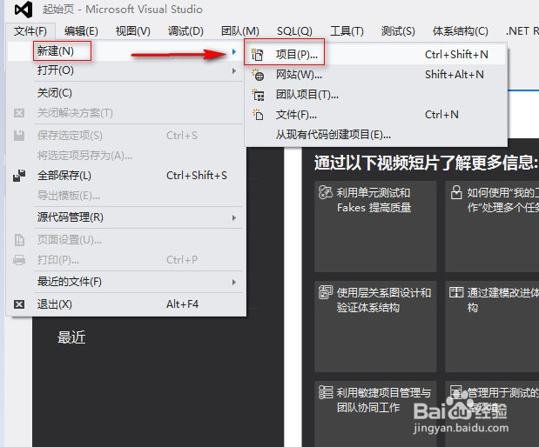Click the new Project icon

[x=257, y=54]
